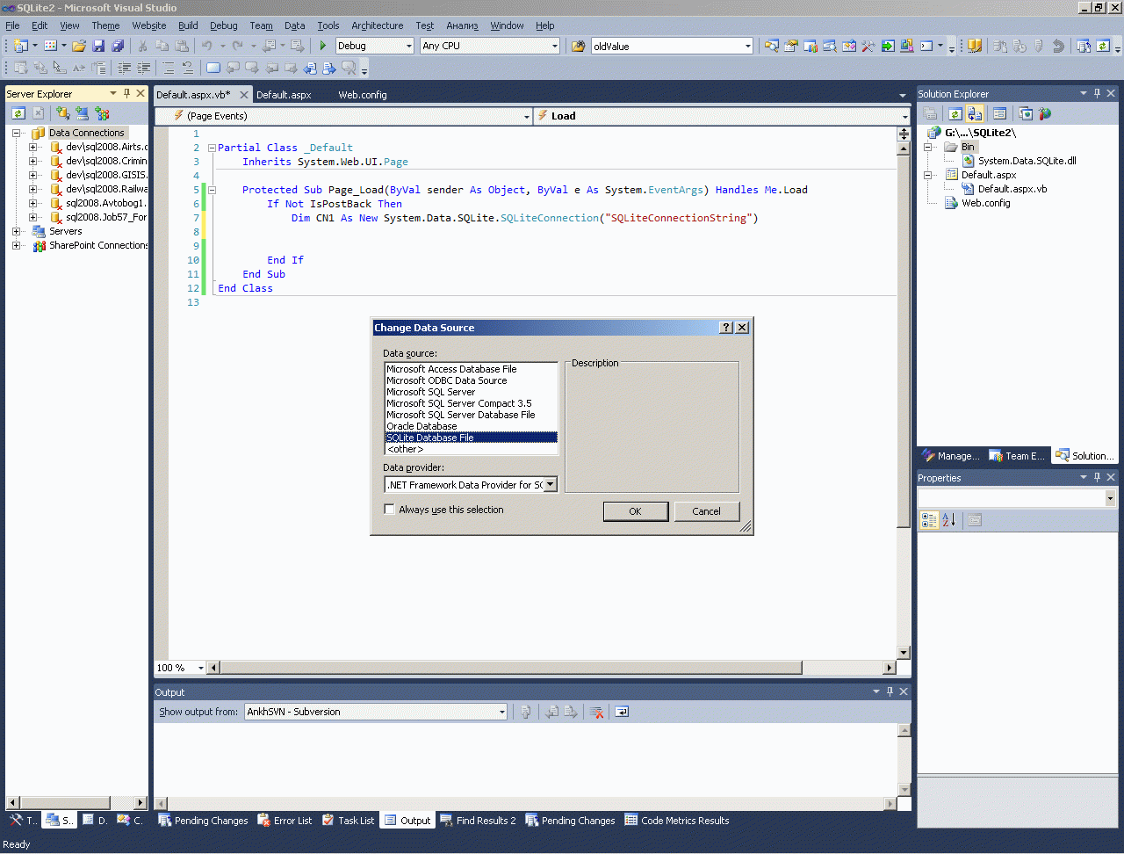
Task: Open the Task List tab at bottom
Action: 348,821
